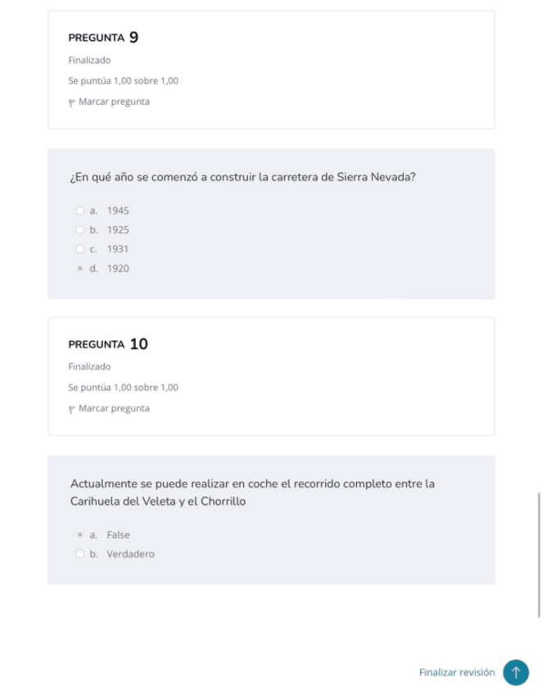Click the Marcar pregunta text in Pregunta 10

(114, 409)
